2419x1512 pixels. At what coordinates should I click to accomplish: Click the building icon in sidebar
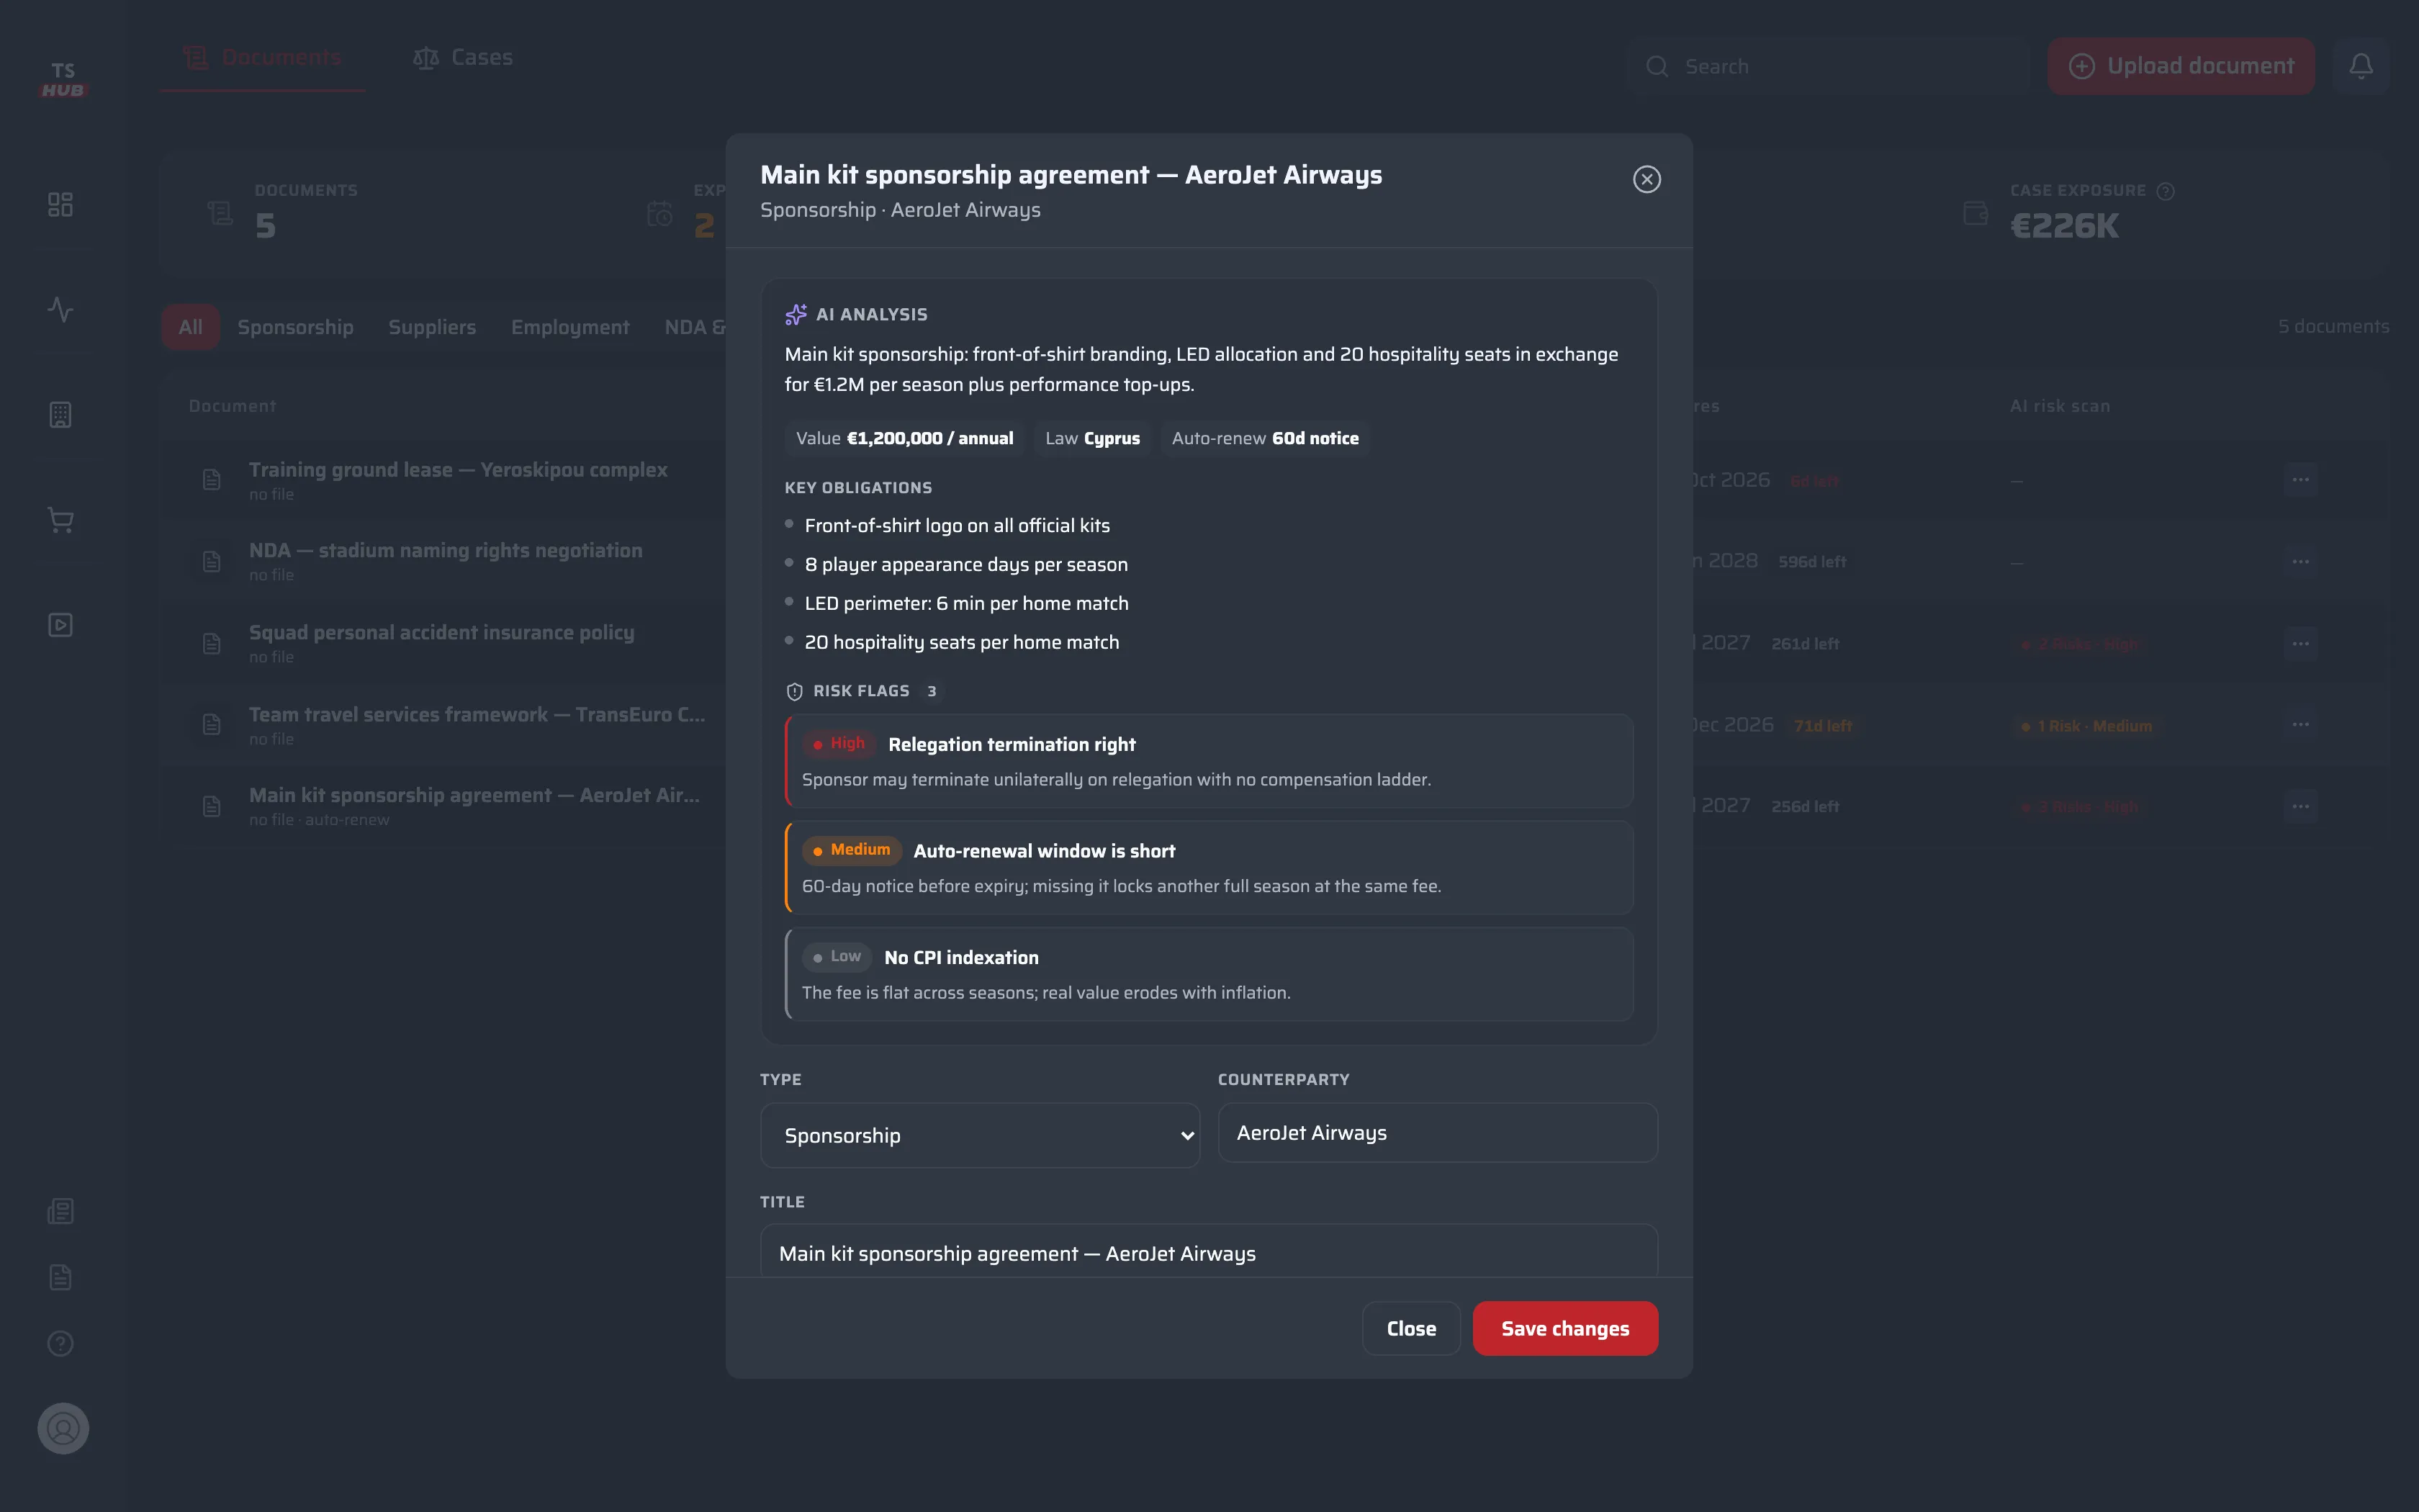(60, 415)
